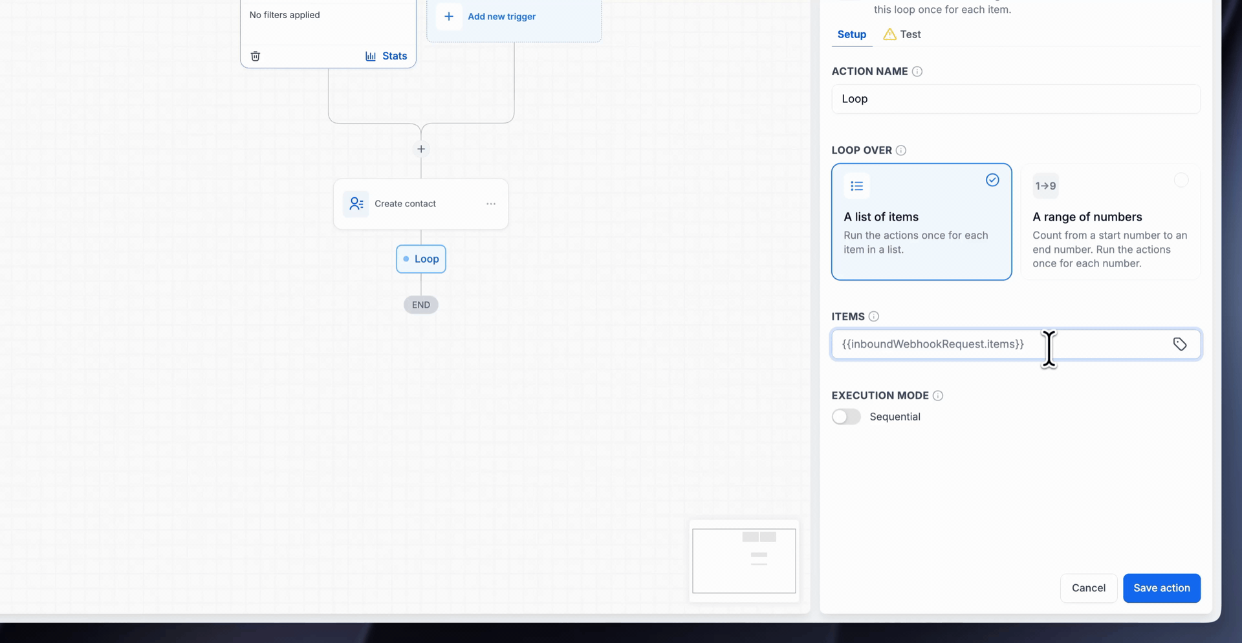
Task: Click Save action button
Action: (1162, 588)
